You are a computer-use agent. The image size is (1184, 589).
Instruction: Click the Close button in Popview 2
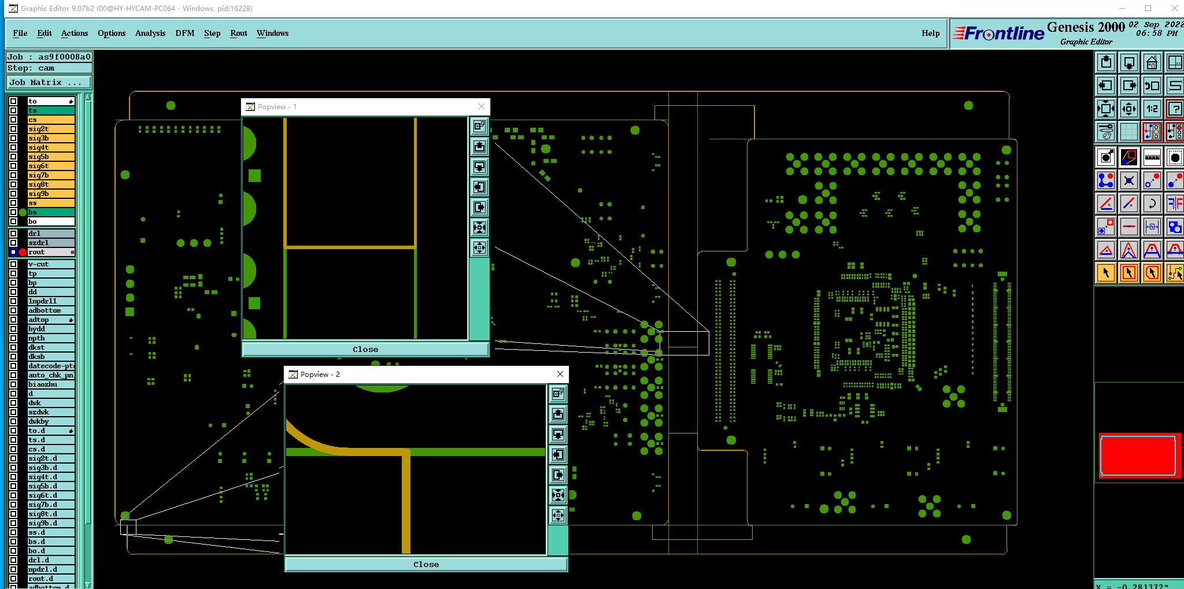[426, 564]
